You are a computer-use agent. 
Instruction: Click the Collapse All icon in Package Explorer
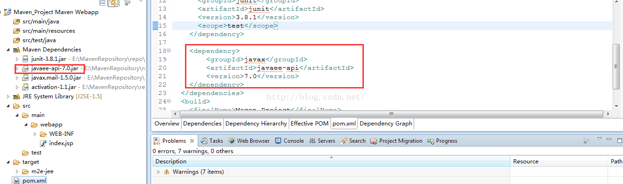[103, 3]
